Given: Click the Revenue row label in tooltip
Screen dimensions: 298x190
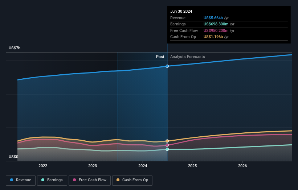Looking at the screenshot, I should point(178,18).
